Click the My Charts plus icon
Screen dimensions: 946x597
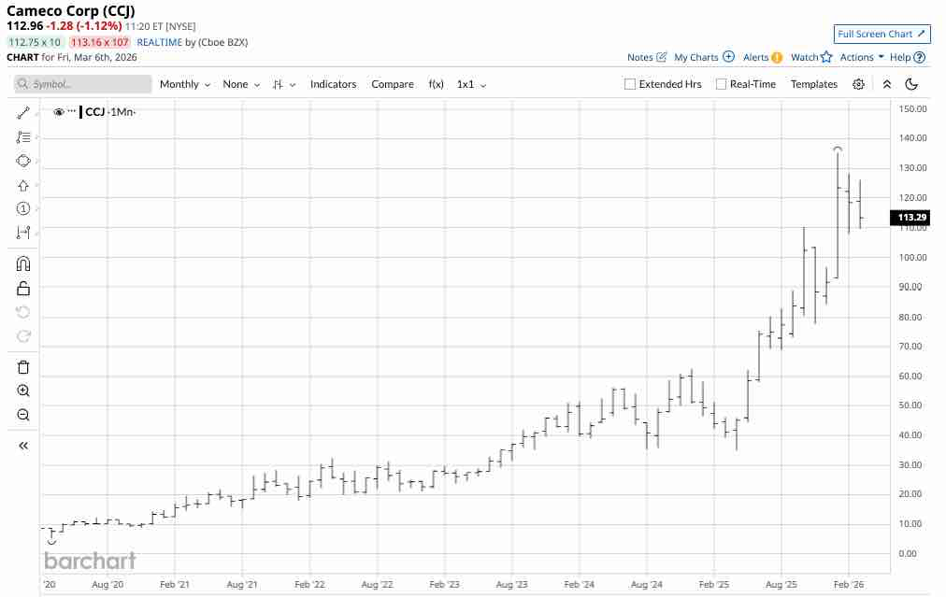point(728,57)
